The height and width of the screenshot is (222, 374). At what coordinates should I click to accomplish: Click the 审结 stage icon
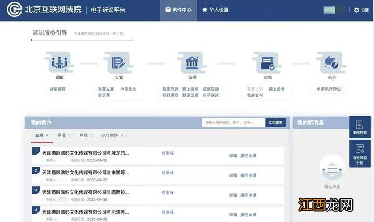pos(267,62)
